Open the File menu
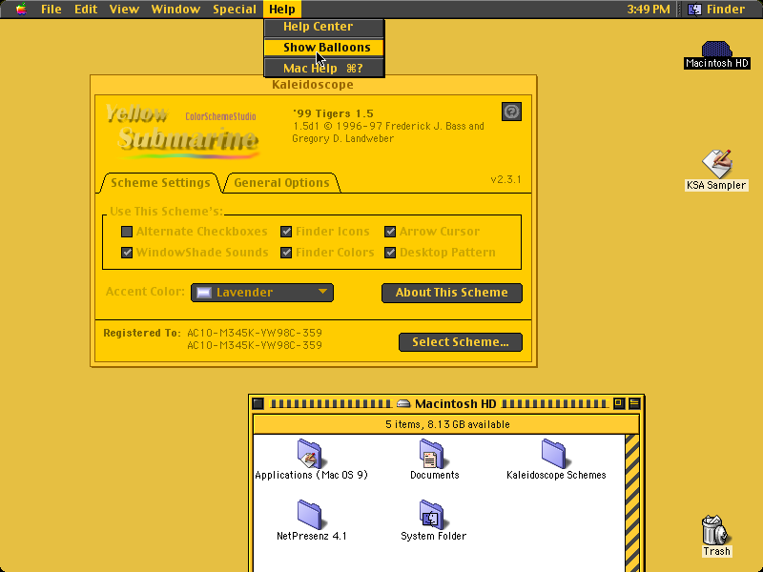Image resolution: width=763 pixels, height=572 pixels. pos(52,10)
